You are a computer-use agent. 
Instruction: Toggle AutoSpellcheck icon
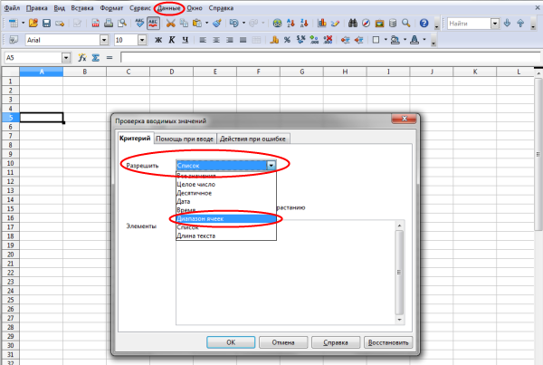pyautogui.click(x=153, y=24)
